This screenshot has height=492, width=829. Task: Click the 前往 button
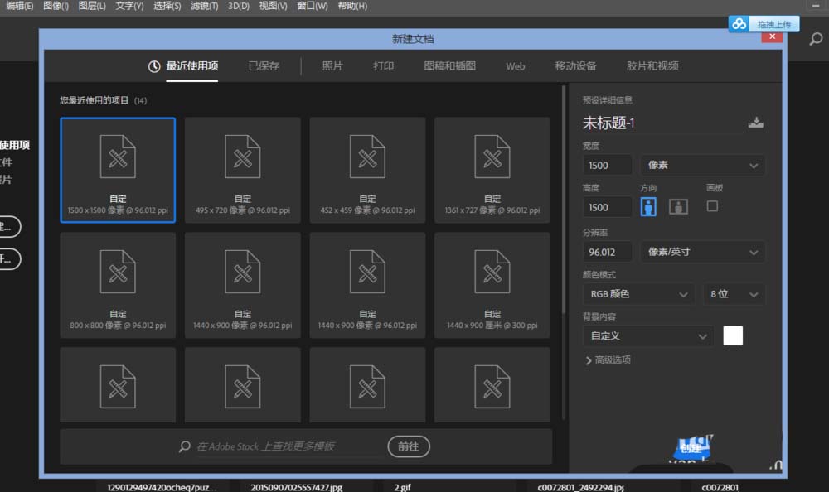tap(409, 446)
